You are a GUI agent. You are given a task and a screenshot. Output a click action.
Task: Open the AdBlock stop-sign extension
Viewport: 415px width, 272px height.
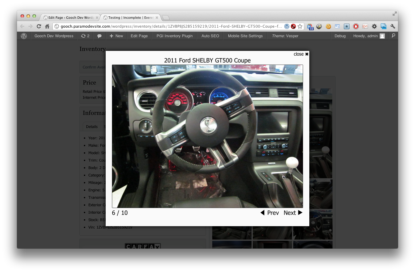click(x=356, y=26)
